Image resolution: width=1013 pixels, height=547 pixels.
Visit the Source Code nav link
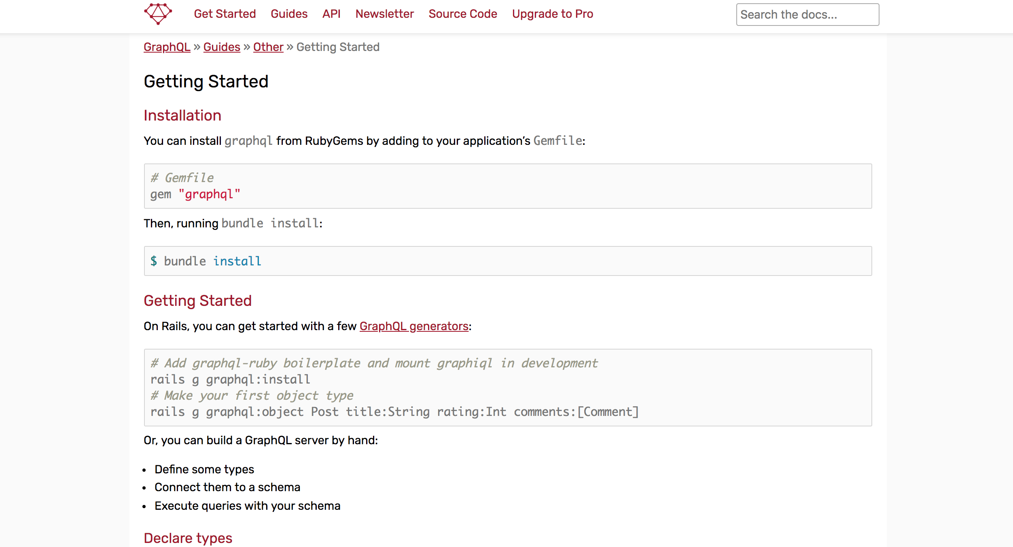pyautogui.click(x=463, y=14)
